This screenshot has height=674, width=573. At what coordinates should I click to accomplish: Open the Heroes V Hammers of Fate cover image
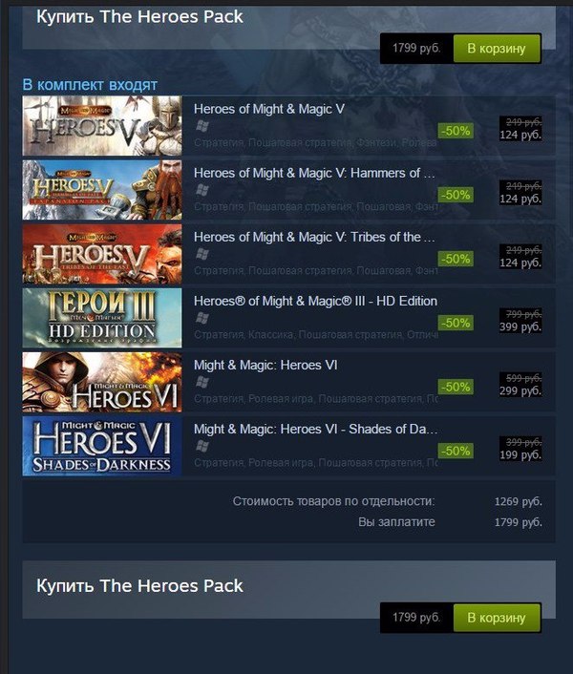(102, 190)
